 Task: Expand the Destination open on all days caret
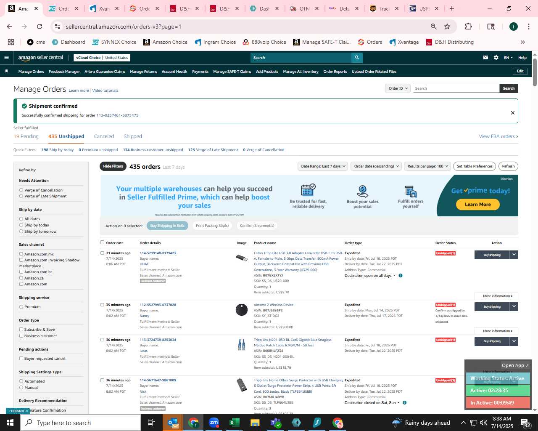point(394,276)
